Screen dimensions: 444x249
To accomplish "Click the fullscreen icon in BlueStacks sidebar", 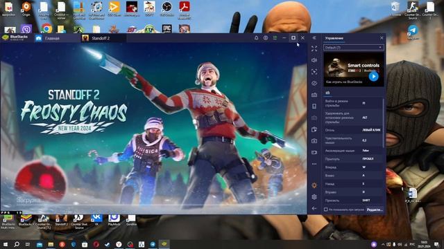I will [314, 48].
